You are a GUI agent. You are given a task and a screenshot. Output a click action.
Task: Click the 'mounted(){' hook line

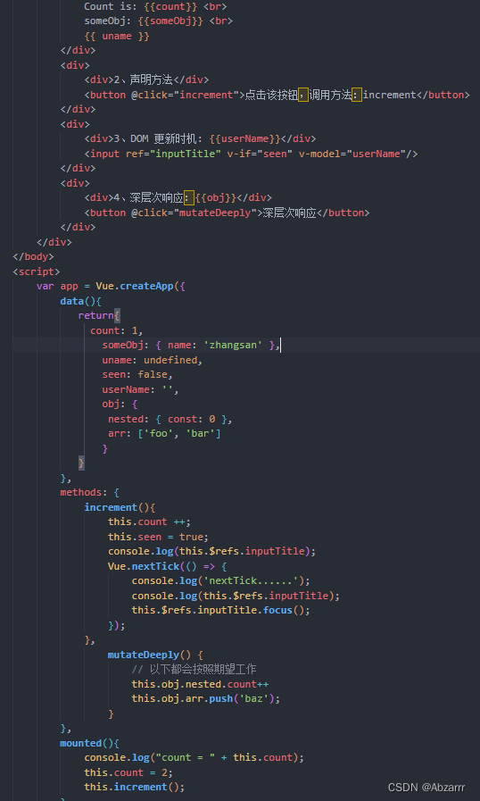point(90,743)
